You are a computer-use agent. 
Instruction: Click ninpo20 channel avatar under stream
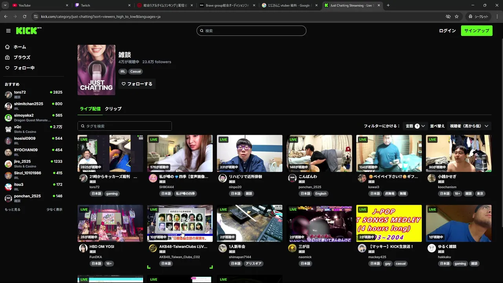coord(222,178)
